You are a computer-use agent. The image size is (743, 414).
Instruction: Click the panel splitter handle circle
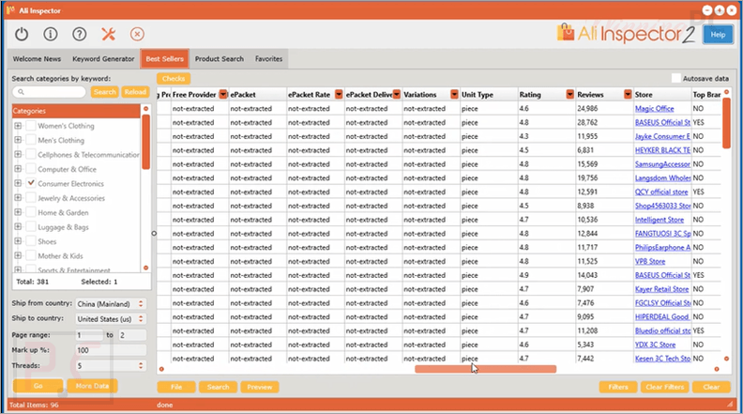[154, 234]
